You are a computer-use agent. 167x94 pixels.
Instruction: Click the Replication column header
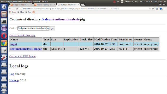(71, 39)
